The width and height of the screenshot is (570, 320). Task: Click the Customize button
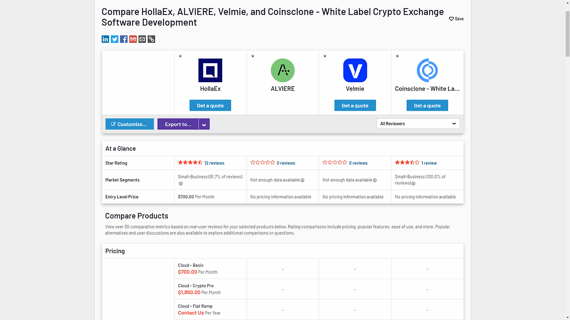pyautogui.click(x=130, y=124)
